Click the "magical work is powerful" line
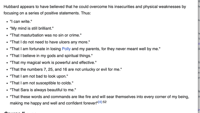This screenshot has width=200, height=113. [x=53, y=62]
